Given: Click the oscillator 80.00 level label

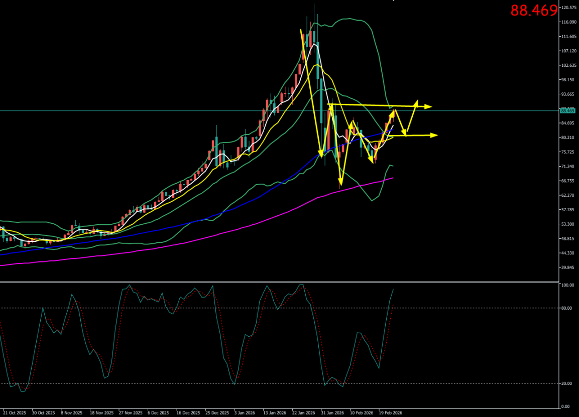Looking at the screenshot, I should [567, 308].
